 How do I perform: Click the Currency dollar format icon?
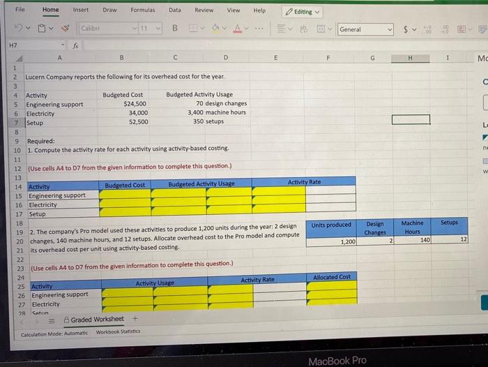405,29
